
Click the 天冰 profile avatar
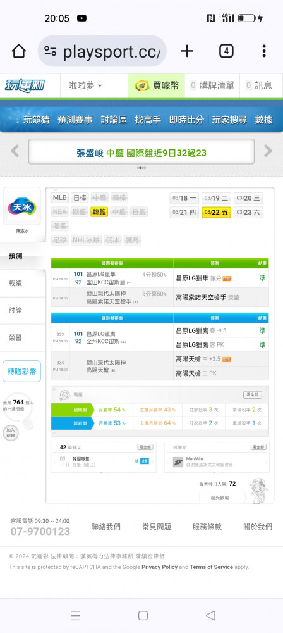point(21,206)
